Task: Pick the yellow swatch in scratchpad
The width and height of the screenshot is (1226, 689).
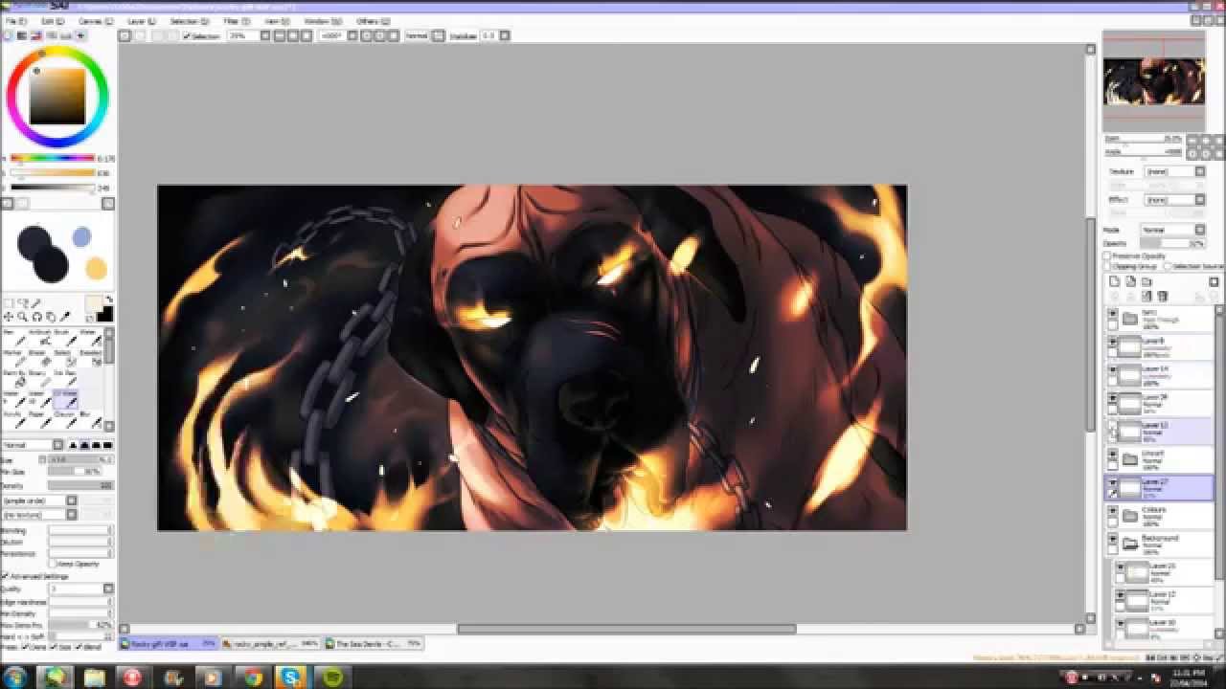Action: pyautogui.click(x=96, y=269)
